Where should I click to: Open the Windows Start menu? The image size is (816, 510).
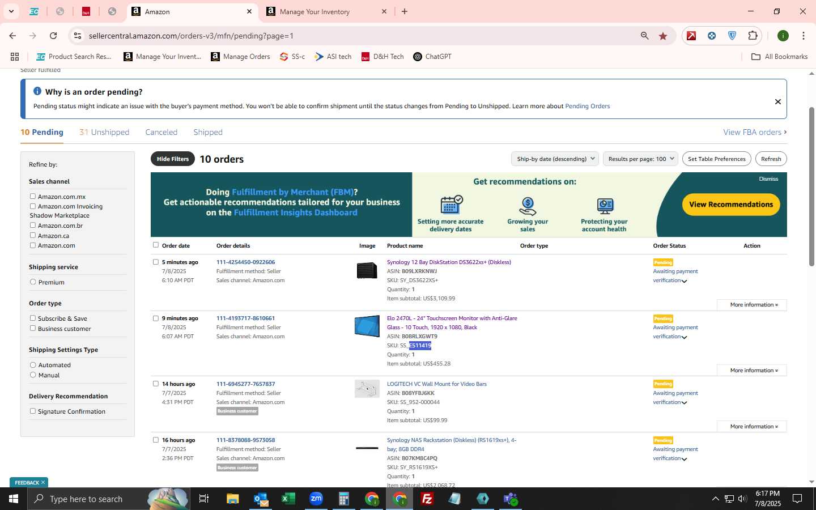(x=14, y=499)
